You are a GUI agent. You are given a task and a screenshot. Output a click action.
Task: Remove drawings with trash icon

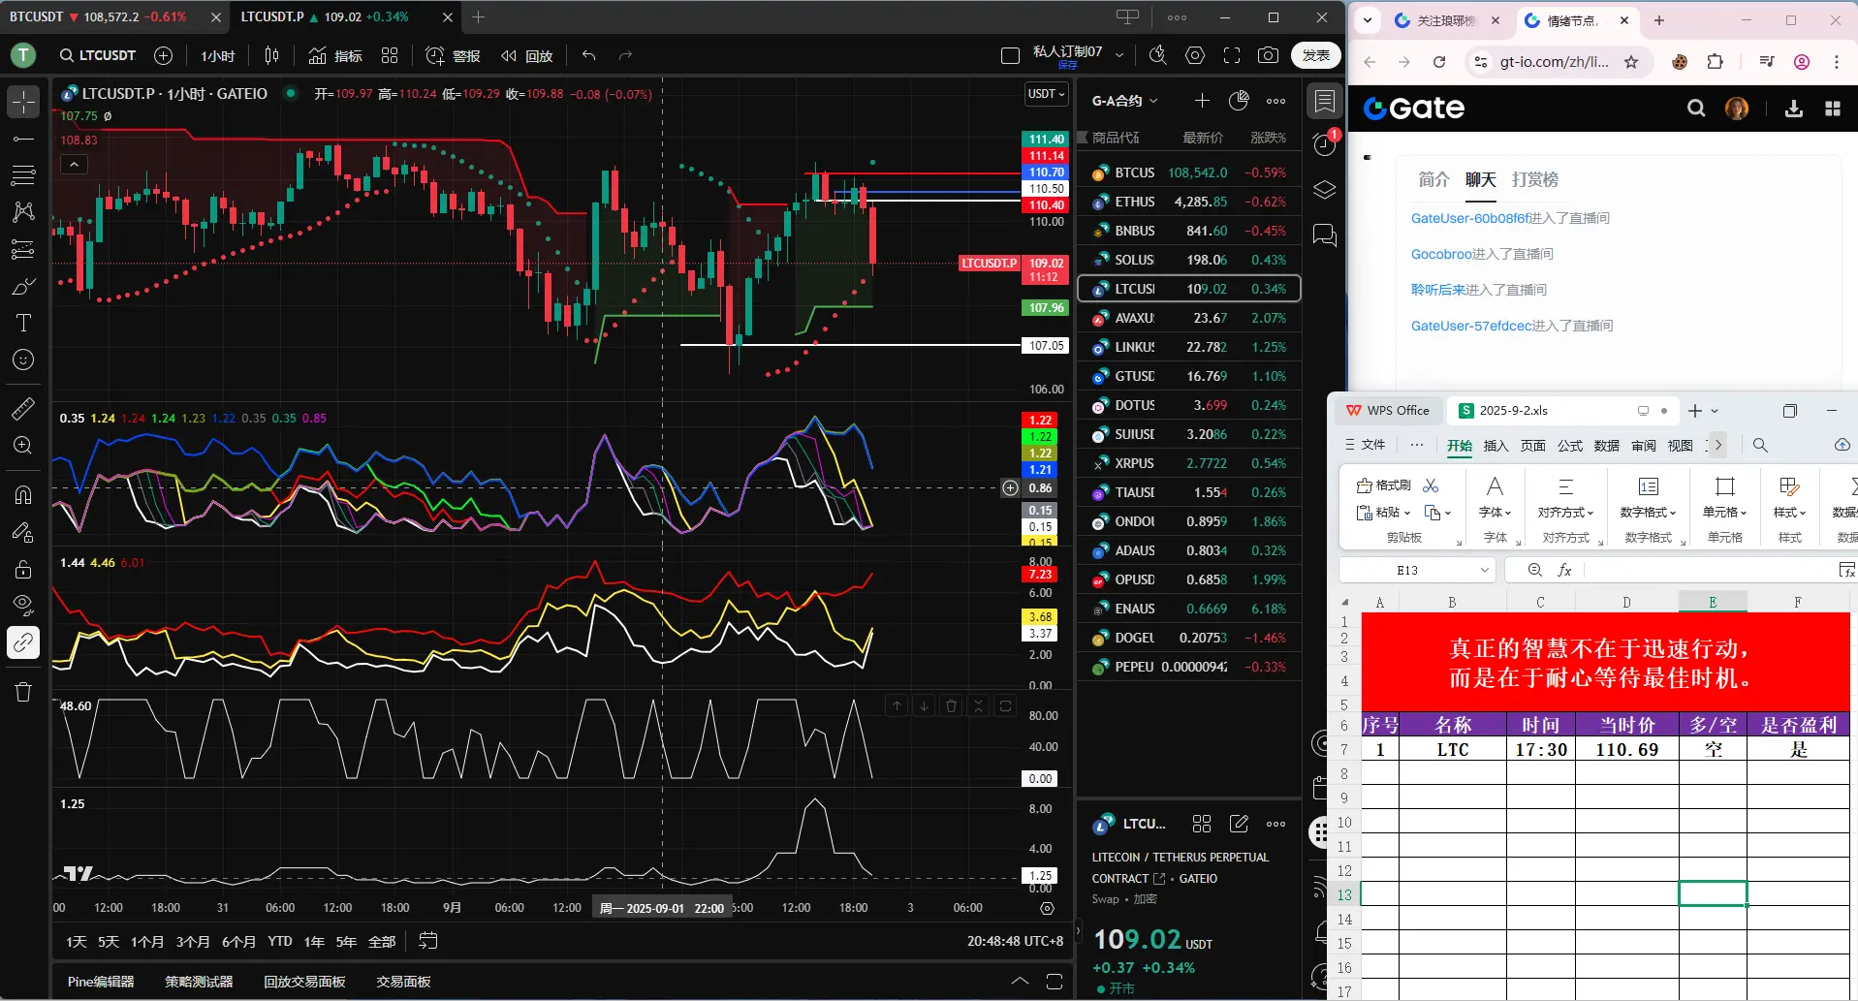(23, 692)
